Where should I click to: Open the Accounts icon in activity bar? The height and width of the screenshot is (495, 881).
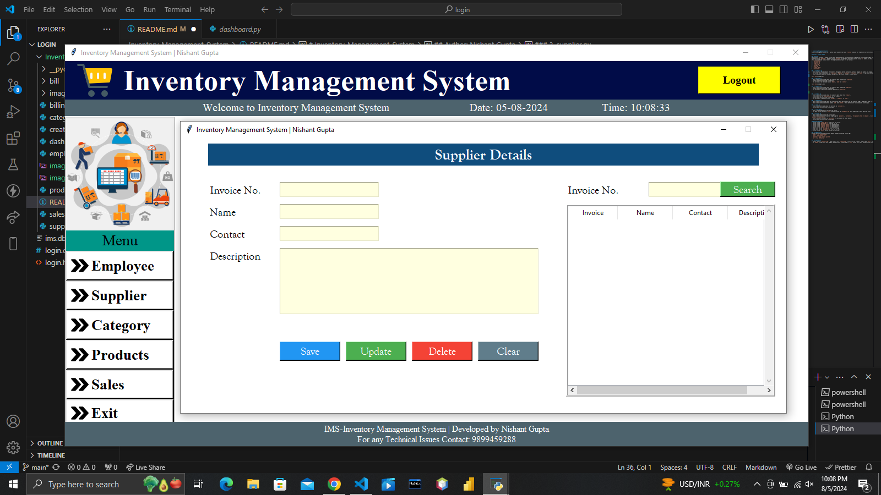pyautogui.click(x=13, y=421)
